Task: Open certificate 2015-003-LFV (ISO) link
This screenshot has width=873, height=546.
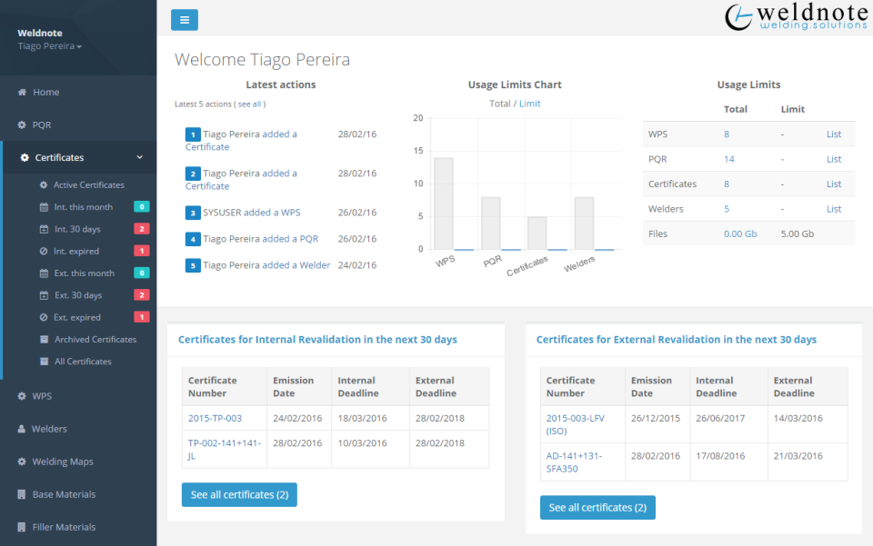Action: pyautogui.click(x=575, y=424)
